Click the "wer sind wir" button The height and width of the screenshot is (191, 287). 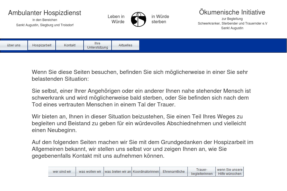62,171
